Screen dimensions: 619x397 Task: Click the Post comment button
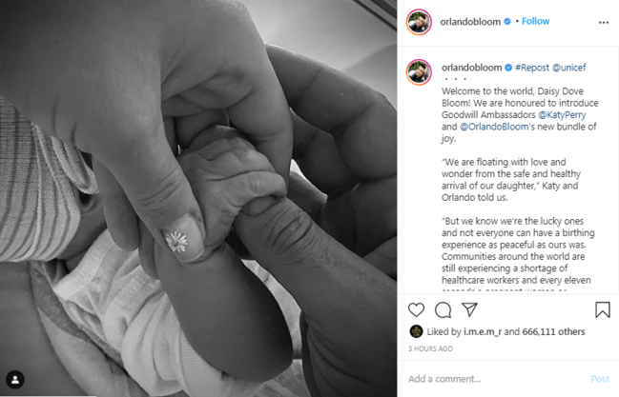pos(600,379)
